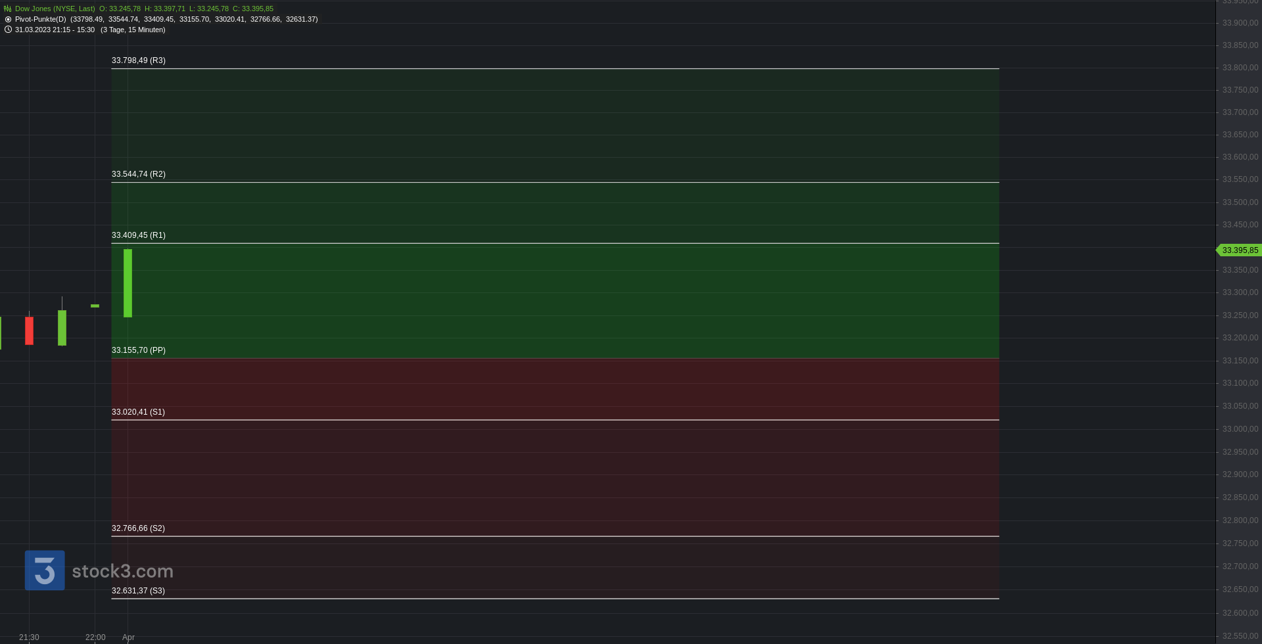Open the Dow Jones (NYSE, Last) instrument label

(55, 9)
